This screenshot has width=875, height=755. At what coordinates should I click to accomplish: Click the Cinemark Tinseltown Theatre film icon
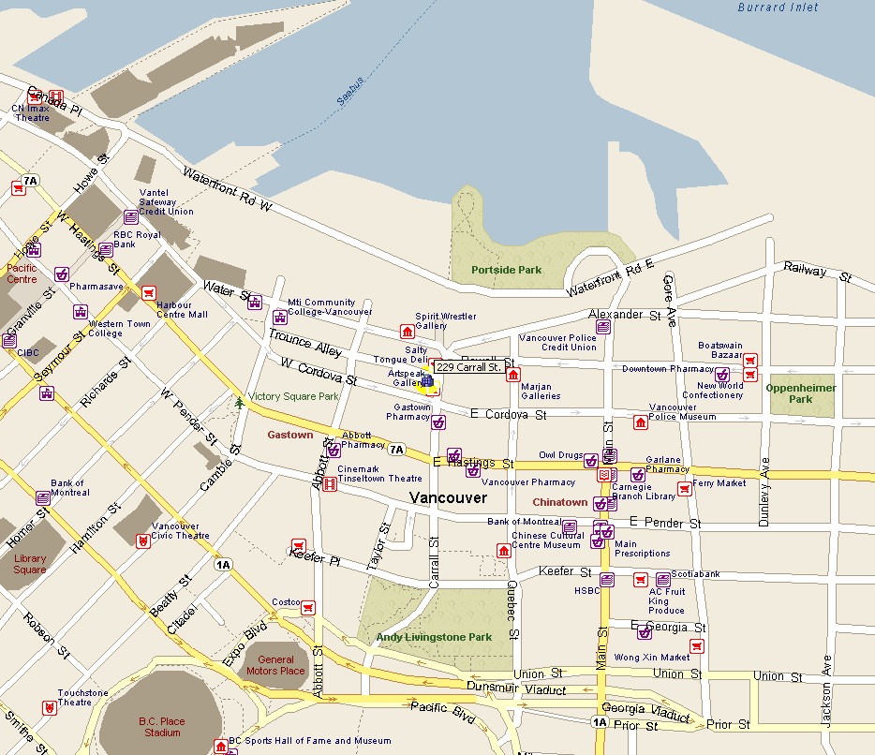(330, 483)
